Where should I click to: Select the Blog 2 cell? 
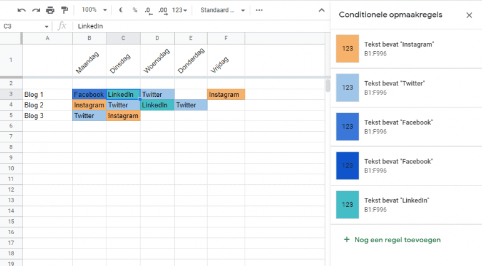[48, 105]
